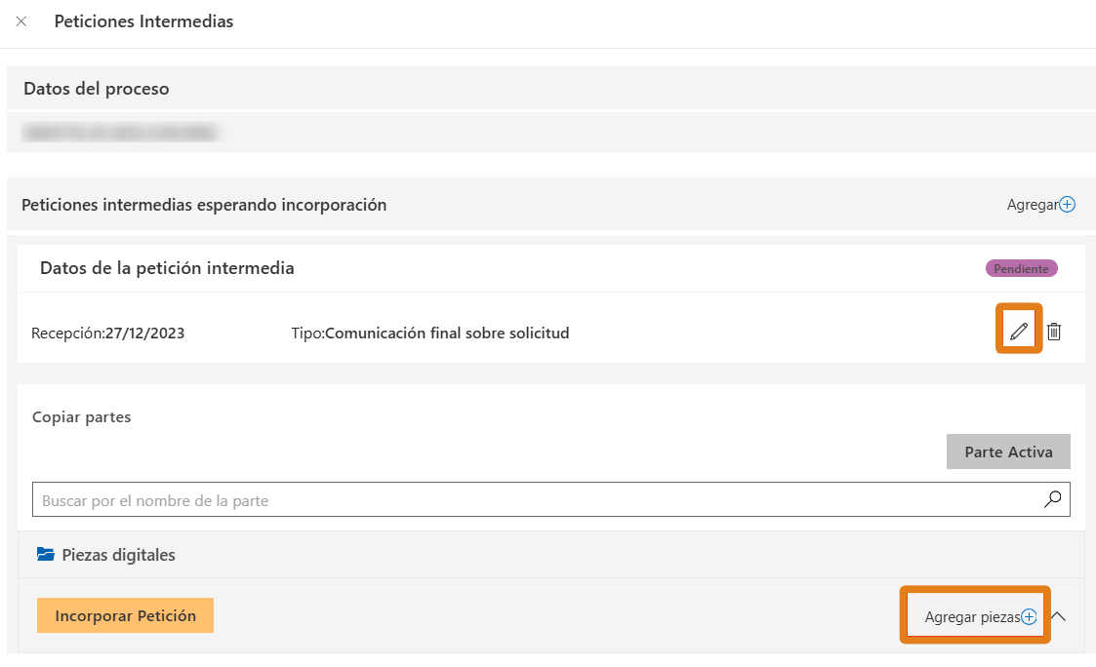The height and width of the screenshot is (667, 1096).
Task: Close the Peticiones Intermedias panel
Action: click(x=21, y=21)
